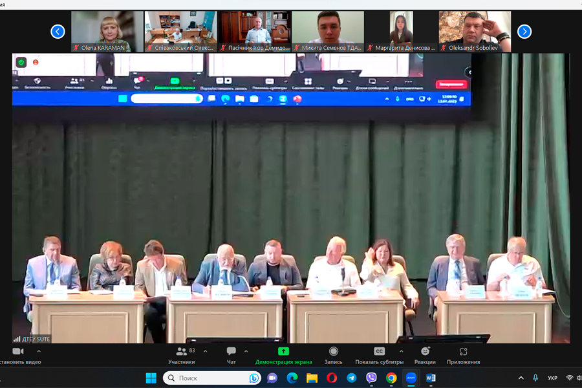Show next participants in gallery strip
The width and height of the screenshot is (582, 388).
(x=524, y=32)
